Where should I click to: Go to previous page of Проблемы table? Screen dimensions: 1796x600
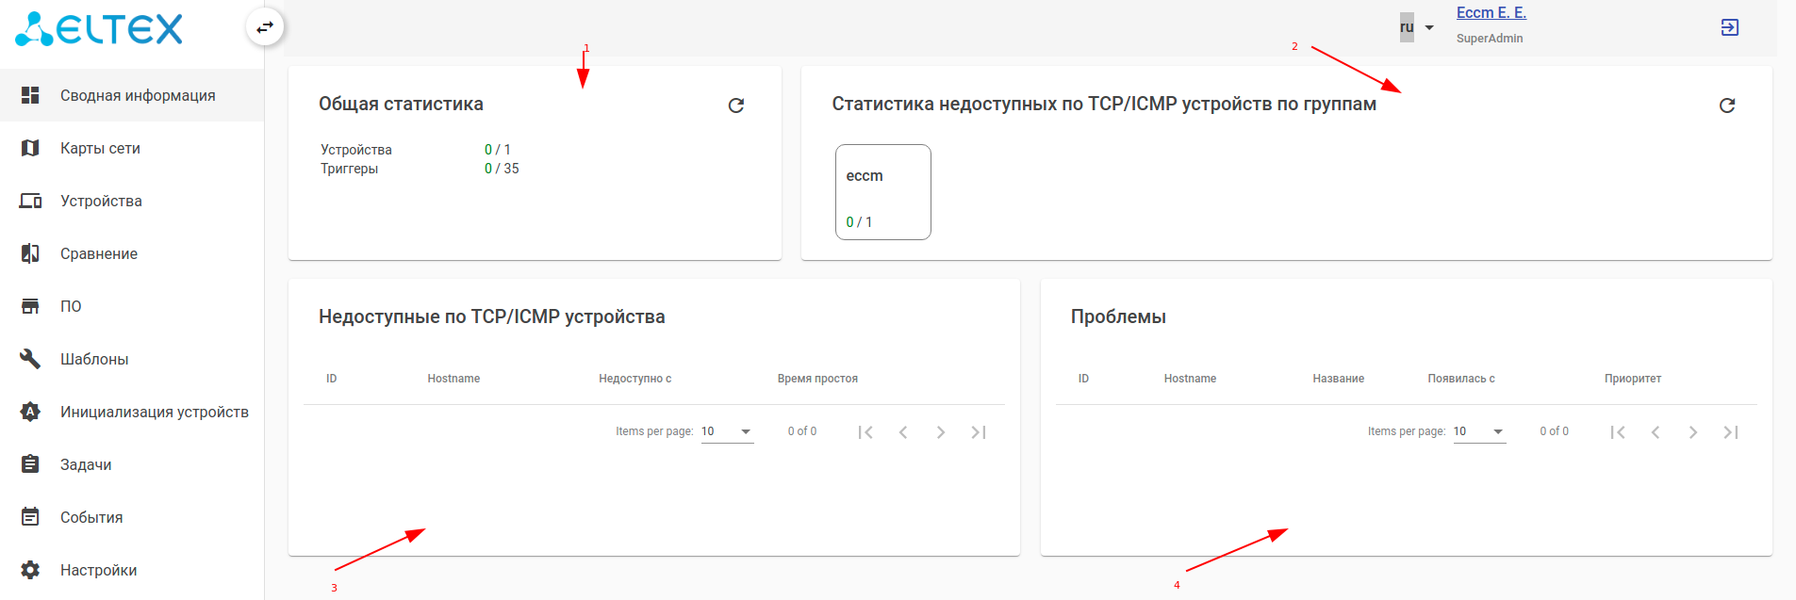pos(1656,432)
